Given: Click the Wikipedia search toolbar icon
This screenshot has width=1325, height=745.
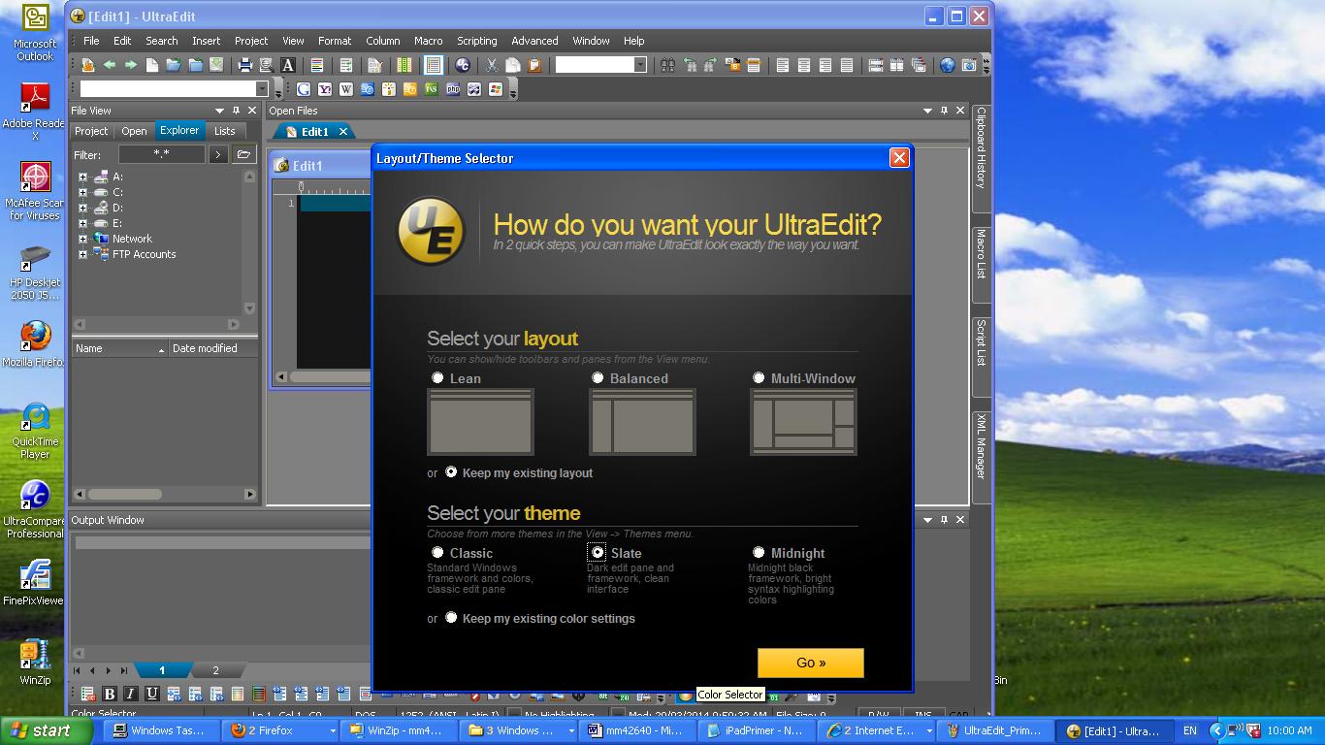Looking at the screenshot, I should (x=346, y=89).
